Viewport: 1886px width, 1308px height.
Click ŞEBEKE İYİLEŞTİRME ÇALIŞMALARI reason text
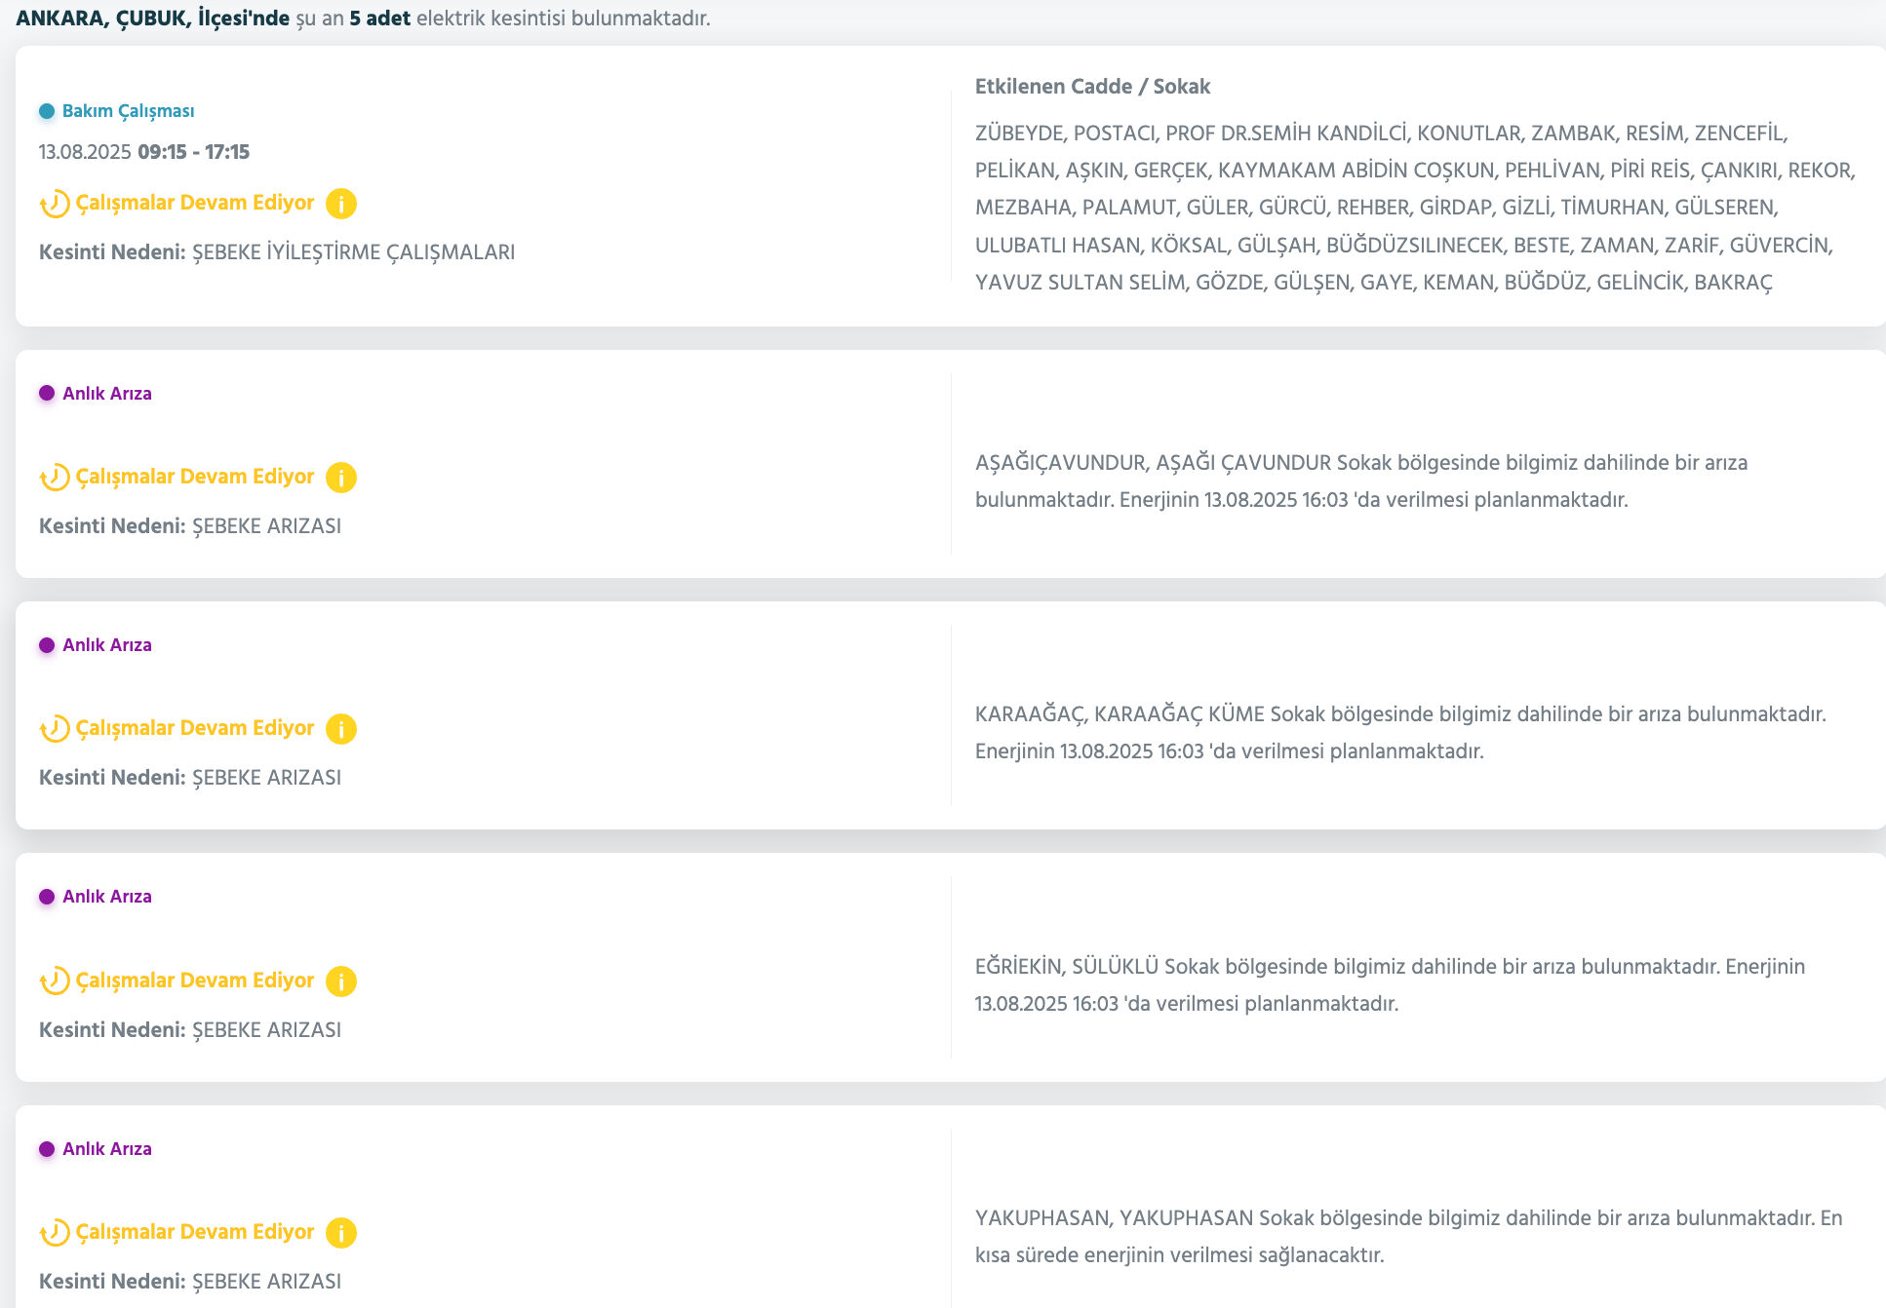pos(353,252)
